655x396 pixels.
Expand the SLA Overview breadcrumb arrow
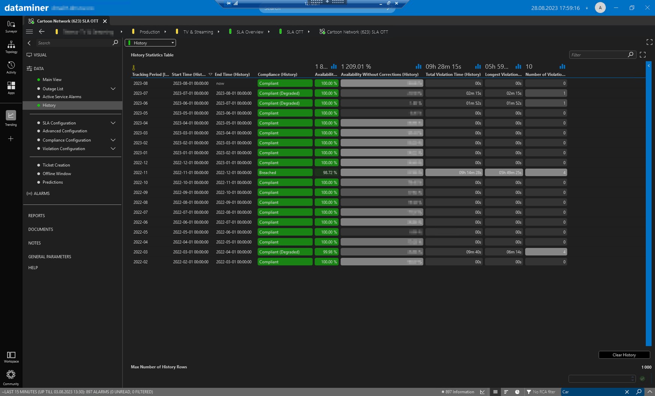(x=269, y=32)
